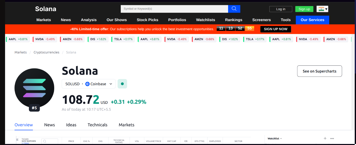
Task: Sort by TECHNICAL RATING column header
Action: (119, 141)
